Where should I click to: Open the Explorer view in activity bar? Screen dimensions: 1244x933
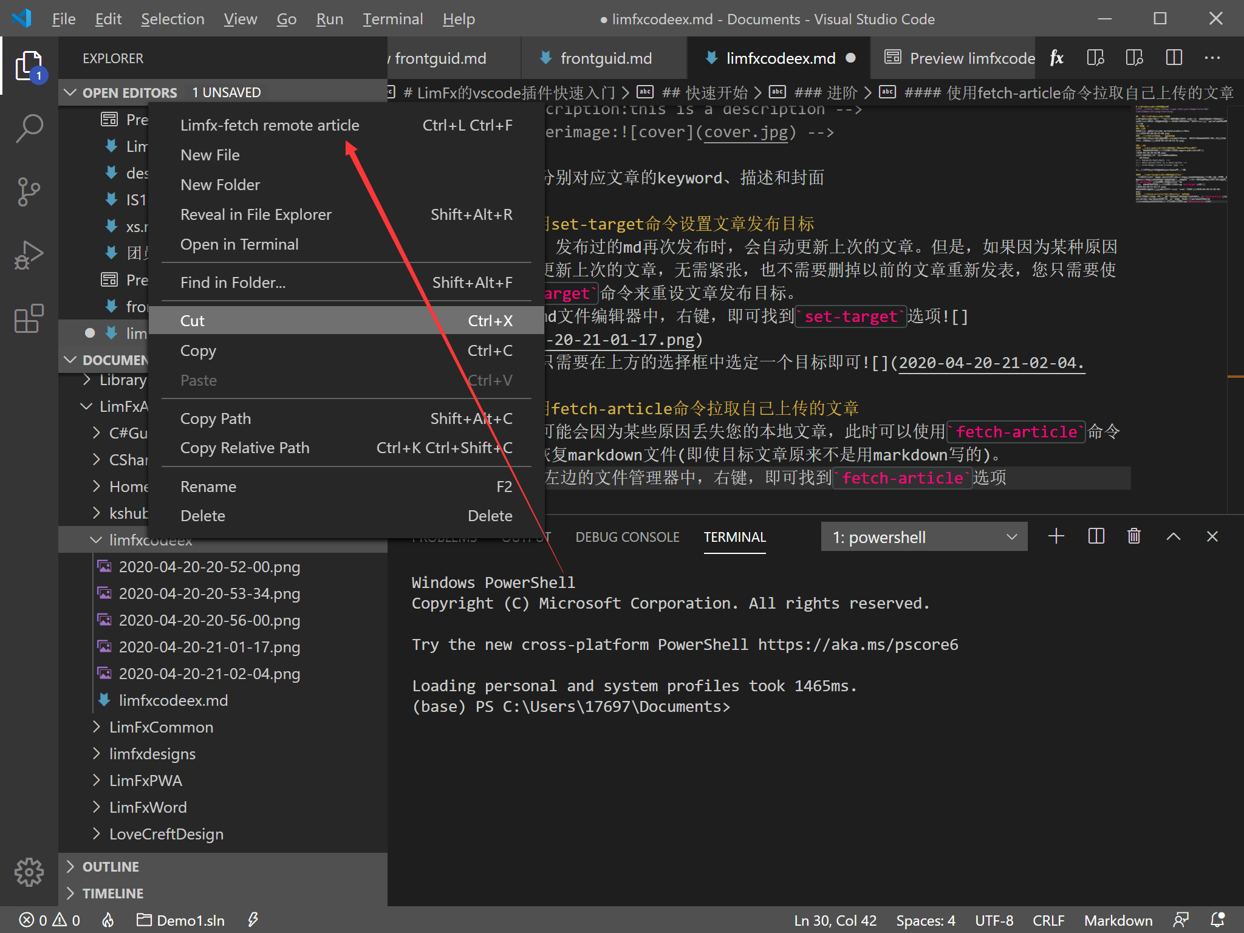pyautogui.click(x=29, y=66)
